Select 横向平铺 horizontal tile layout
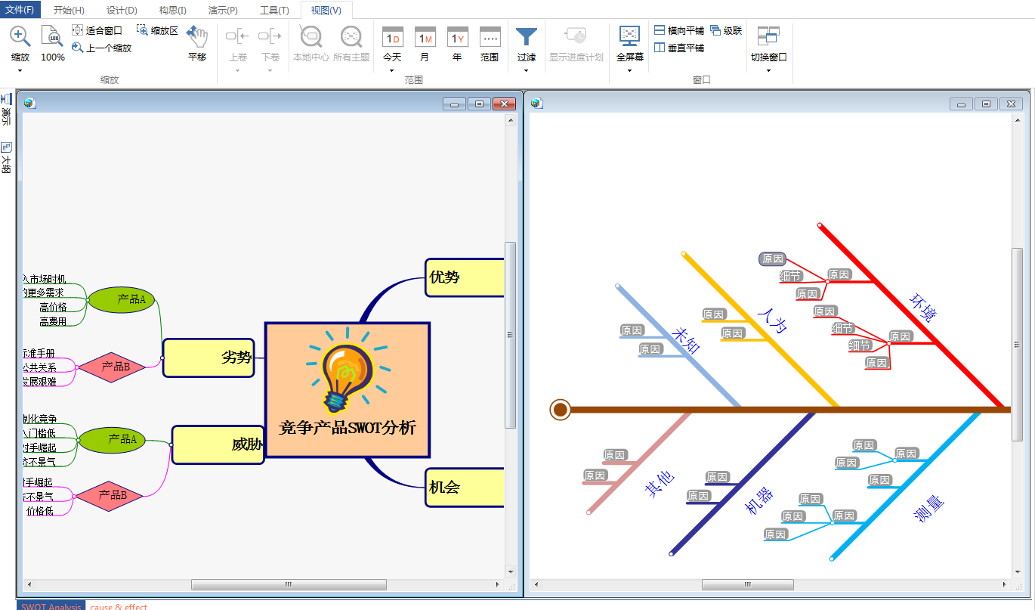 pyautogui.click(x=660, y=30)
